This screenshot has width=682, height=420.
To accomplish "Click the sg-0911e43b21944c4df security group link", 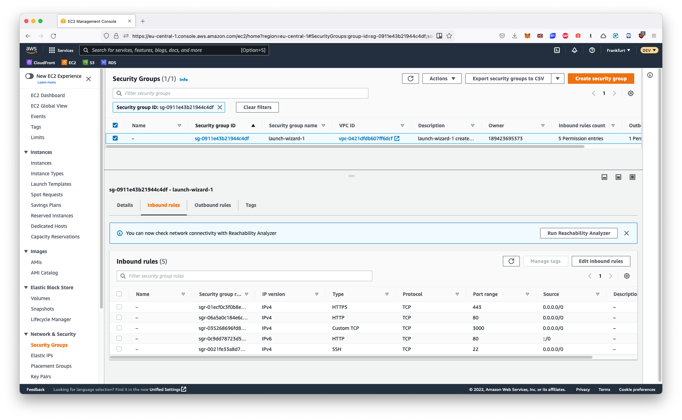I will click(x=221, y=138).
